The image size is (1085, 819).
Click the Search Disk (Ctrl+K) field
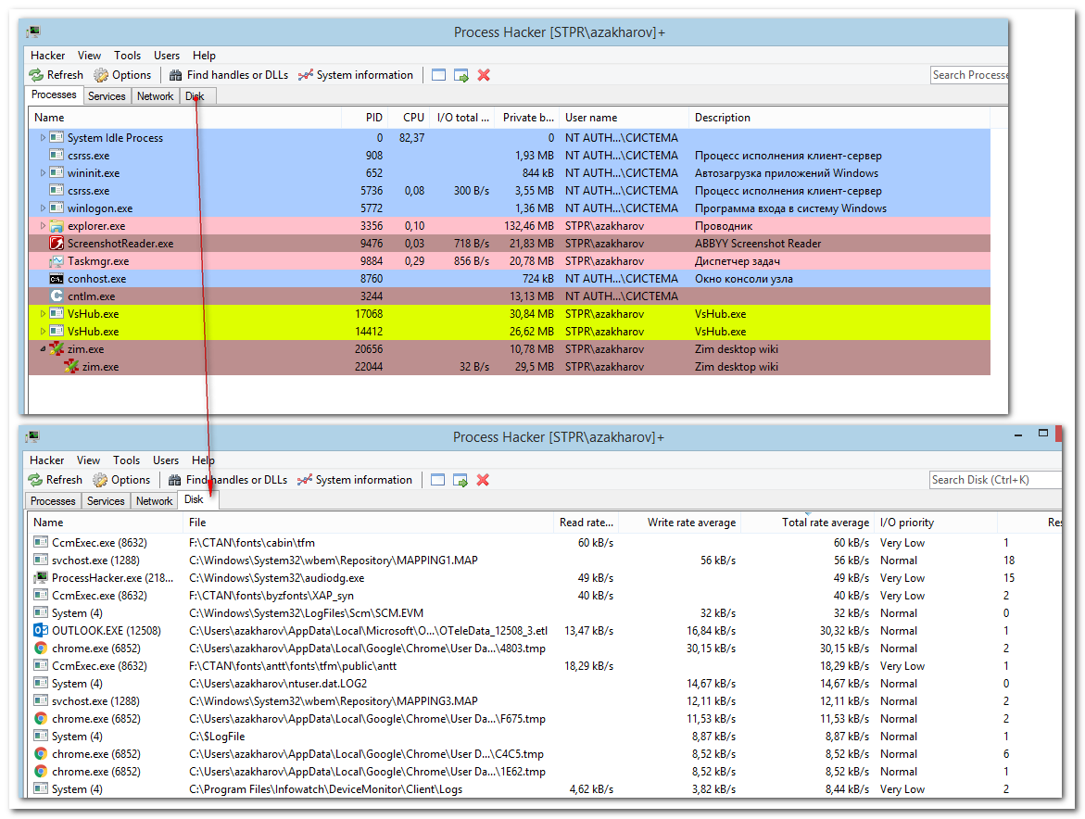click(x=993, y=480)
